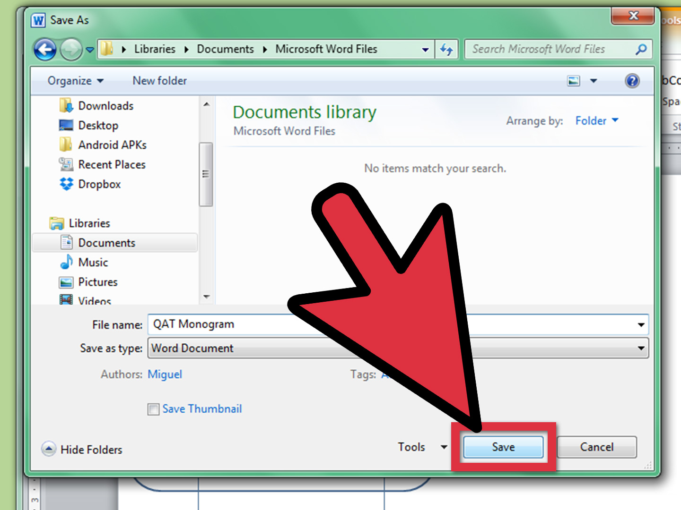
Task: Refresh the Microsoft Word Files folder view
Action: [446, 49]
